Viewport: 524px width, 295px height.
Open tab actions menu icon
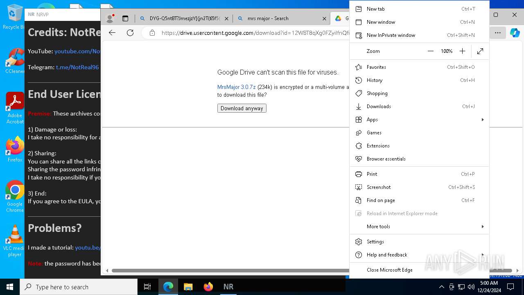coord(125,18)
